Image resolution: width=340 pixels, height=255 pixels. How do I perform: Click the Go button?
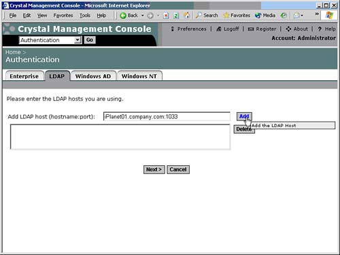pyautogui.click(x=90, y=40)
